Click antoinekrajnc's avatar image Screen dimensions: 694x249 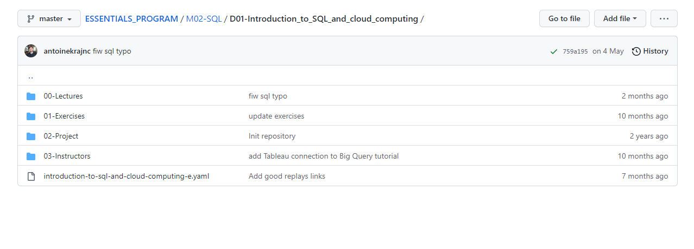coord(31,51)
